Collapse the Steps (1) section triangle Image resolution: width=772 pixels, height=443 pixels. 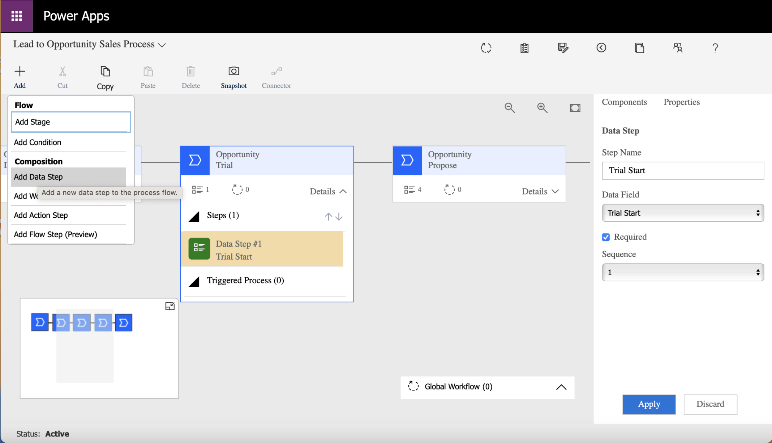coord(194,217)
